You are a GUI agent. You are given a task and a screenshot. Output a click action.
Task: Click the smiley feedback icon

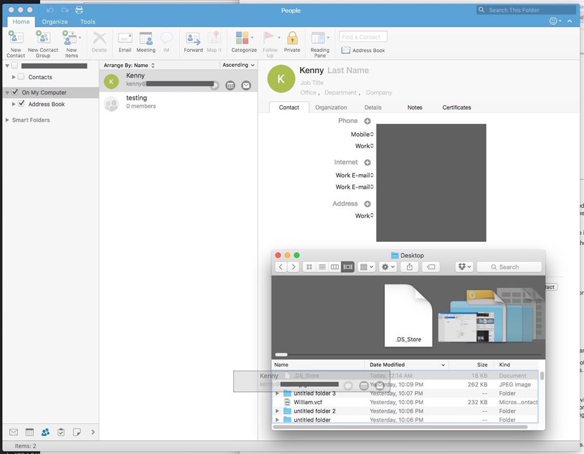(553, 21)
